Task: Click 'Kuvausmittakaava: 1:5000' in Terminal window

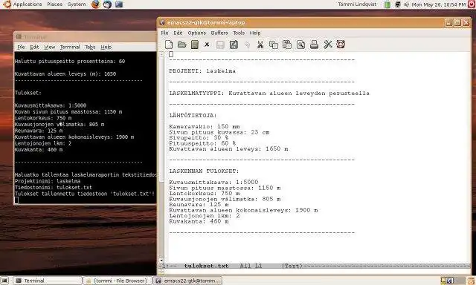Action: click(51, 105)
